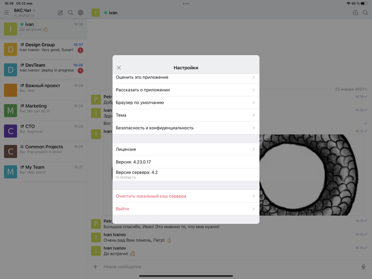Click My Team teal M avatar
This screenshot has width=372, height=279.
pos(11,172)
